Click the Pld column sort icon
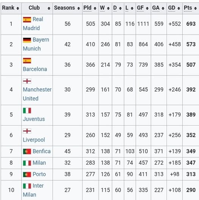This screenshot has width=199, height=200. pos(95,8)
